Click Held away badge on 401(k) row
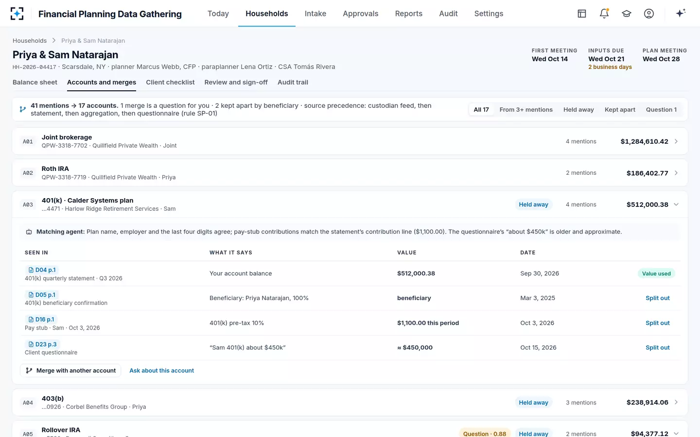Screen dimensions: 700x437 tap(533, 204)
